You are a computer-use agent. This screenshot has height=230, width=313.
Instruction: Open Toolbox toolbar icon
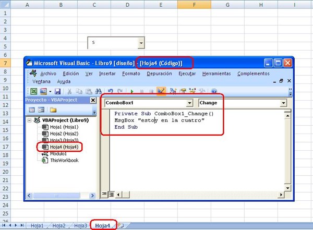click(202, 91)
